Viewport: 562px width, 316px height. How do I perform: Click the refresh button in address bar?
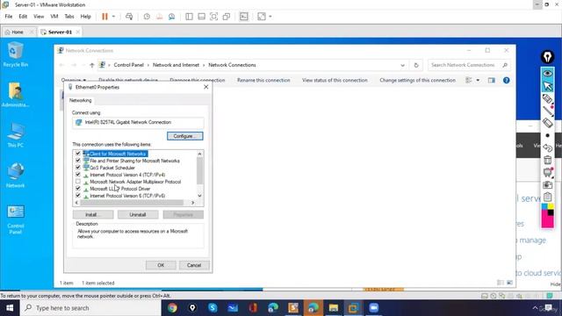pyautogui.click(x=416, y=65)
